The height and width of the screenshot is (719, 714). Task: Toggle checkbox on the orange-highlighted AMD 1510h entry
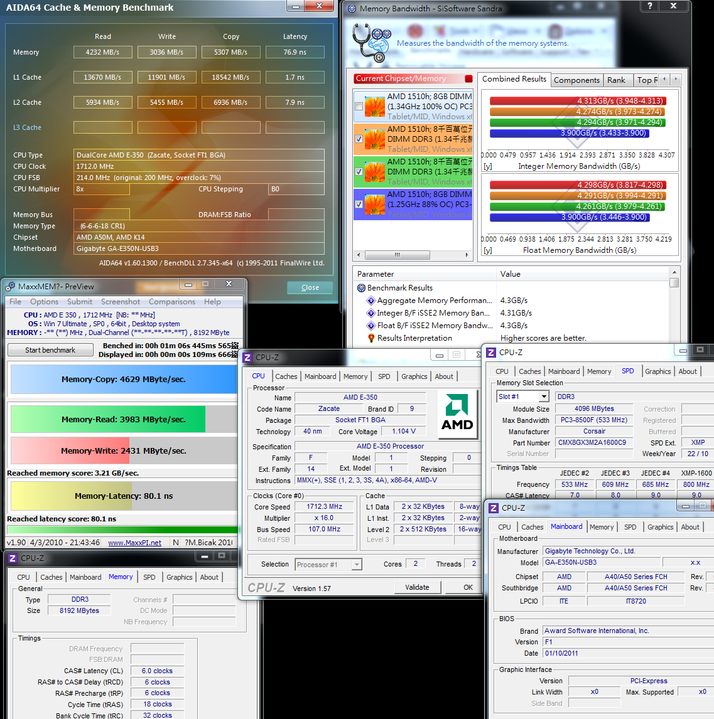tap(359, 139)
